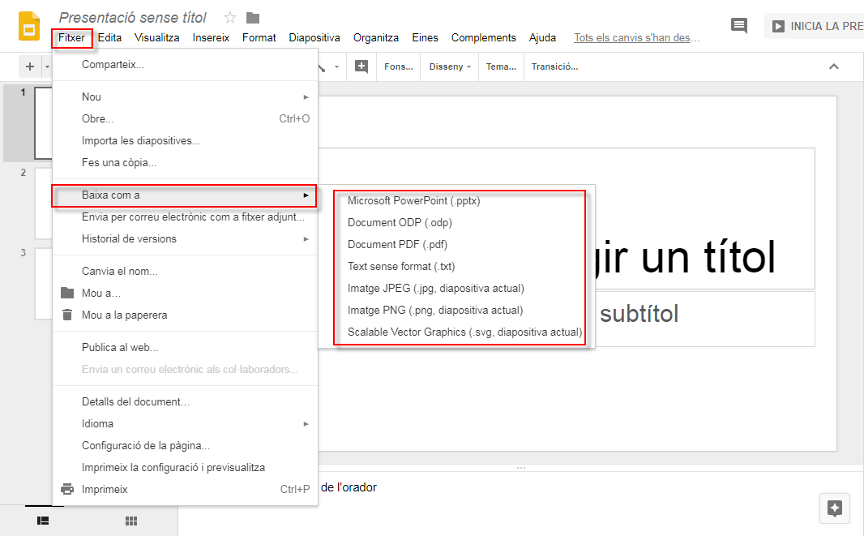This screenshot has width=864, height=536.
Task: Open the Complements menu
Action: coord(484,37)
